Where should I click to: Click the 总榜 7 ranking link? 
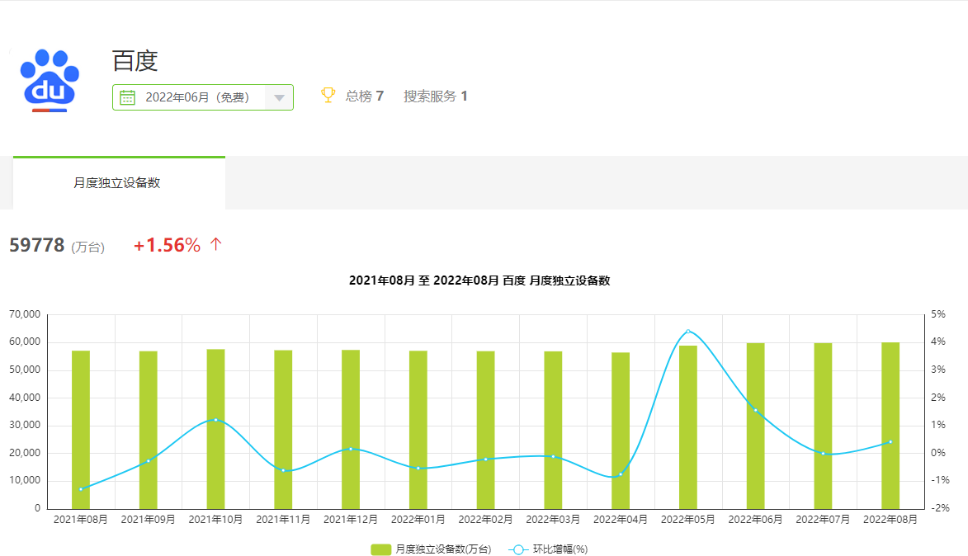tap(364, 97)
